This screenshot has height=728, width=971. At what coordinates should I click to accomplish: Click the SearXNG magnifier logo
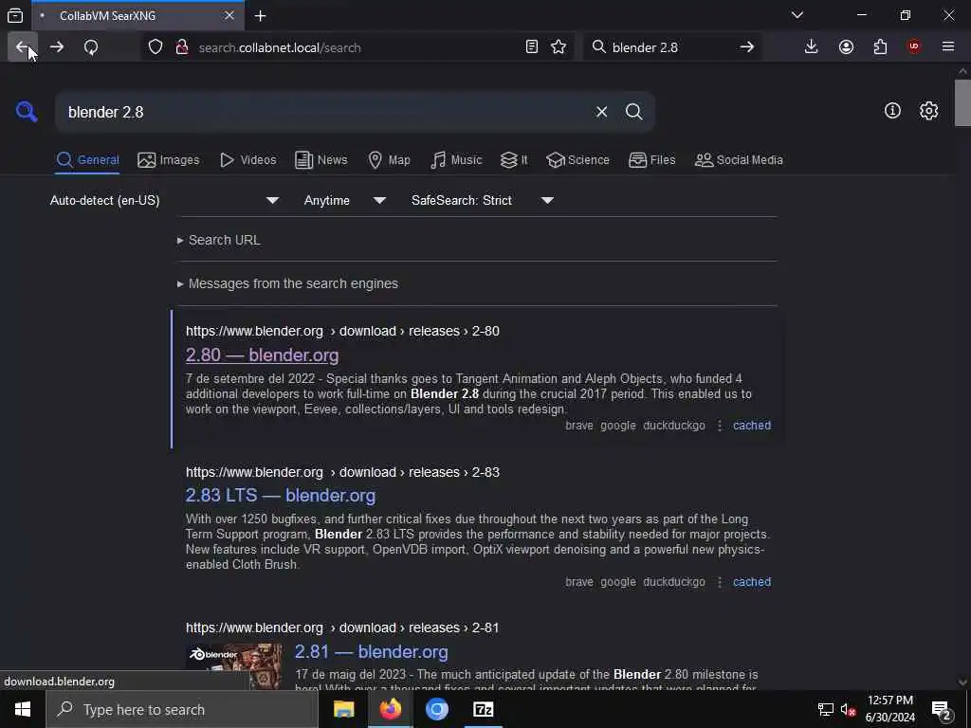27,112
